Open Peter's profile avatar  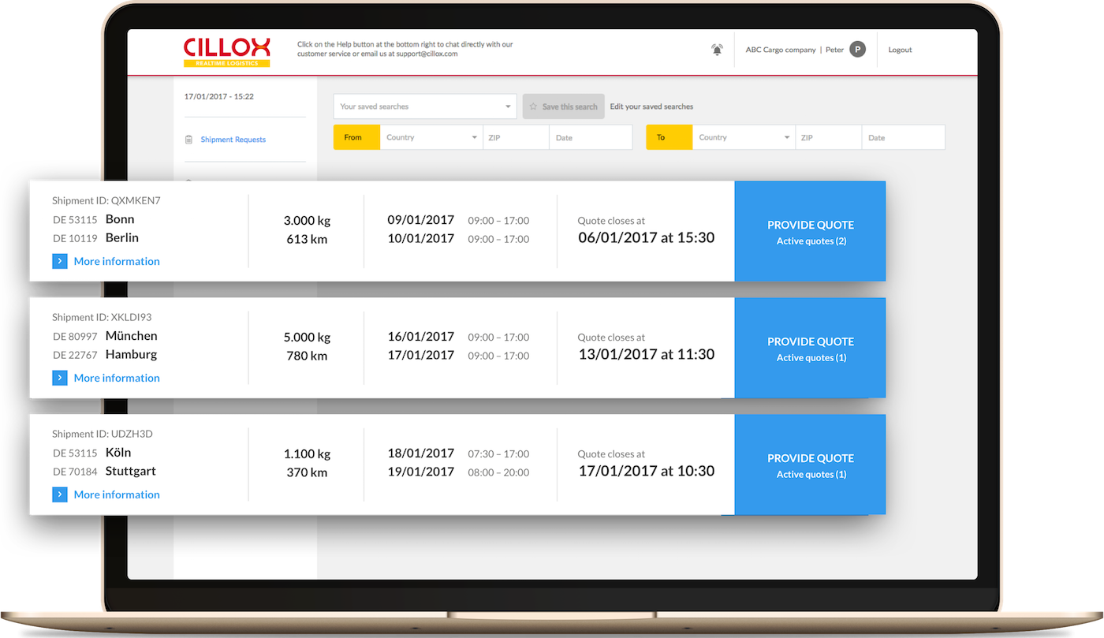pyautogui.click(x=856, y=49)
